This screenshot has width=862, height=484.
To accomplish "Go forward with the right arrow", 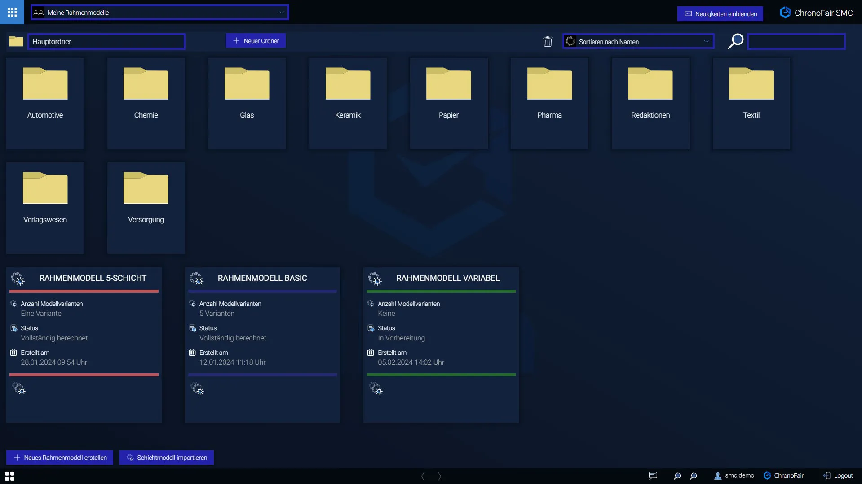I will coord(439,476).
